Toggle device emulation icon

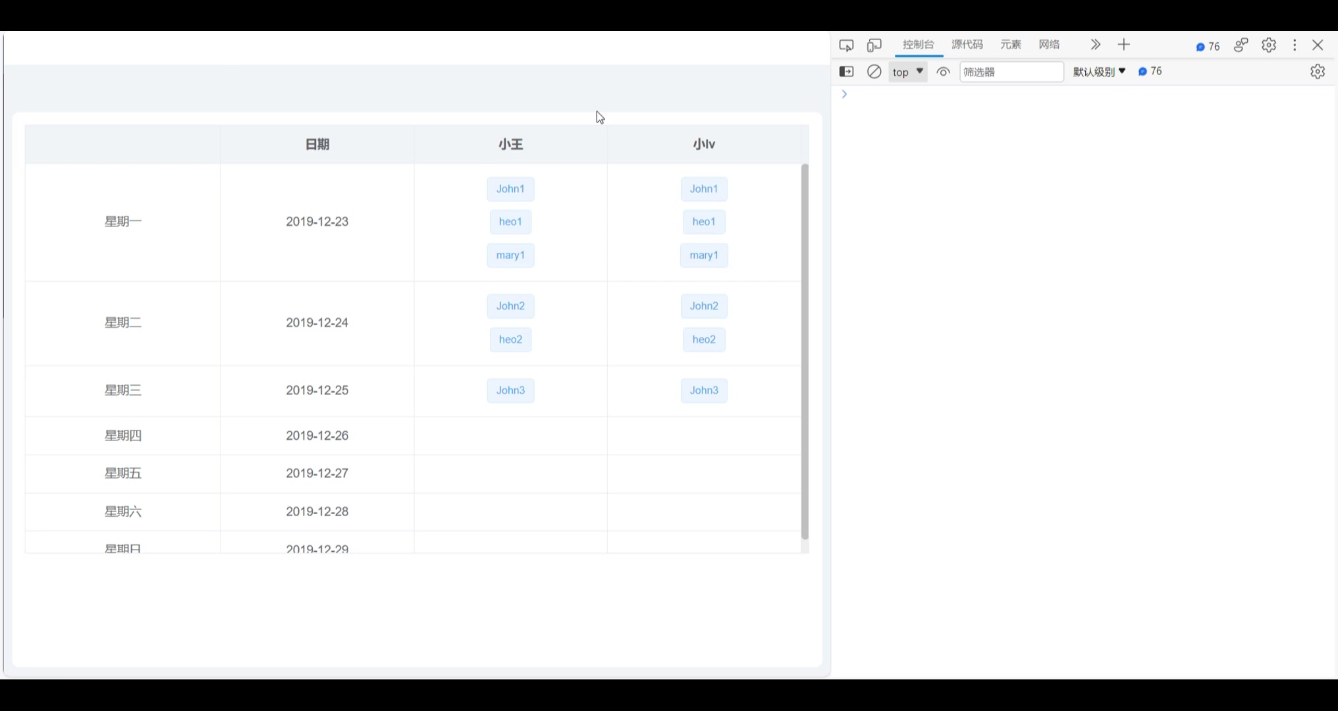coord(874,45)
